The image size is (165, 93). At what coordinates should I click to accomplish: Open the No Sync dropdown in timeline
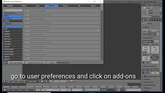[108, 90]
